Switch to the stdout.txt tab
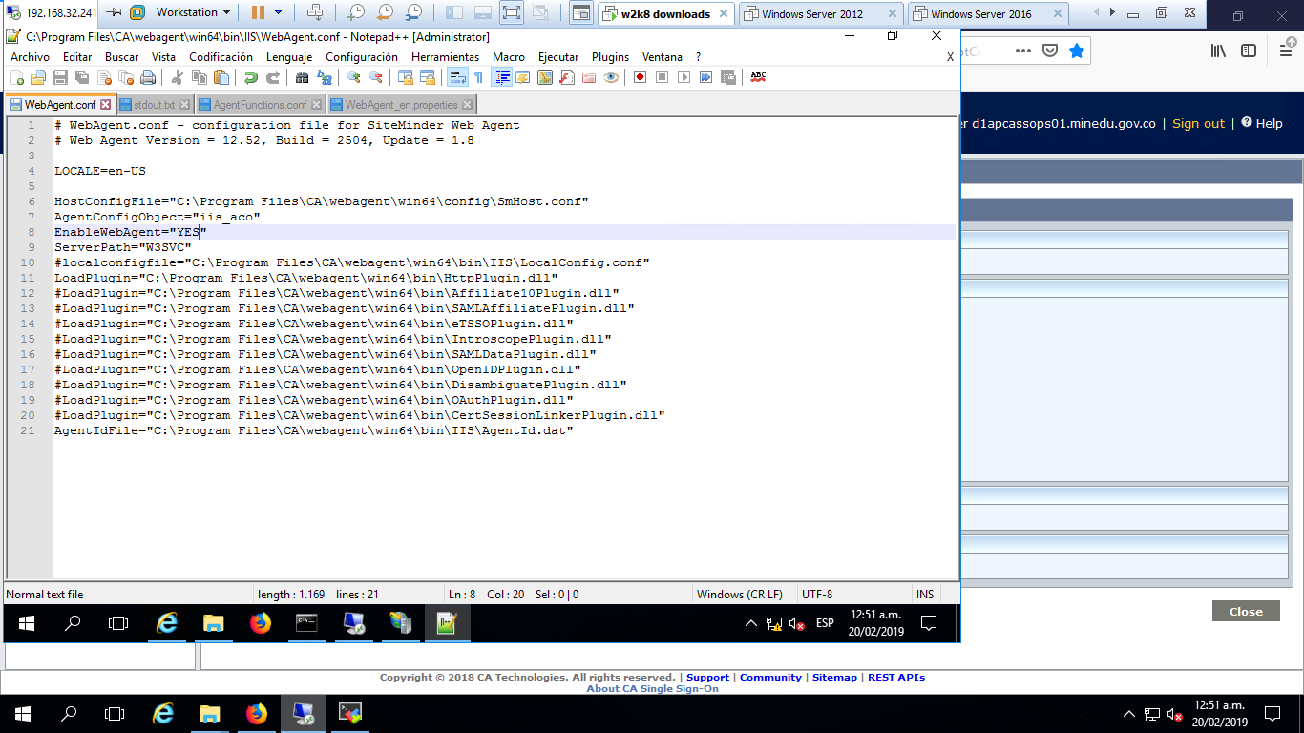The width and height of the screenshot is (1304, 733). [155, 105]
